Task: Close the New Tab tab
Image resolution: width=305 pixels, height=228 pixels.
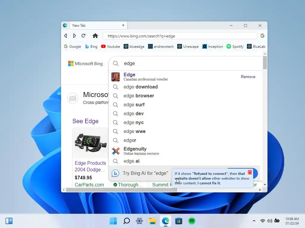Action: click(123, 26)
